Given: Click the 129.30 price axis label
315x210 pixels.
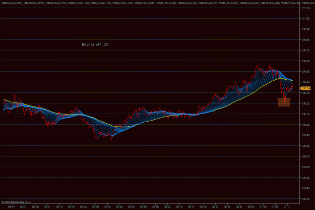Looking at the screenshot, I should pos(305,199).
